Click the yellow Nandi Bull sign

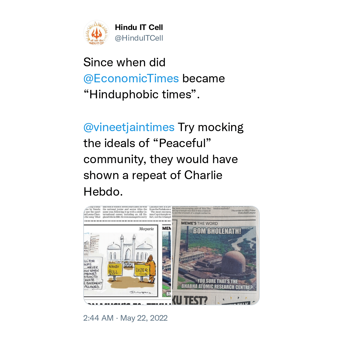coord(114,270)
